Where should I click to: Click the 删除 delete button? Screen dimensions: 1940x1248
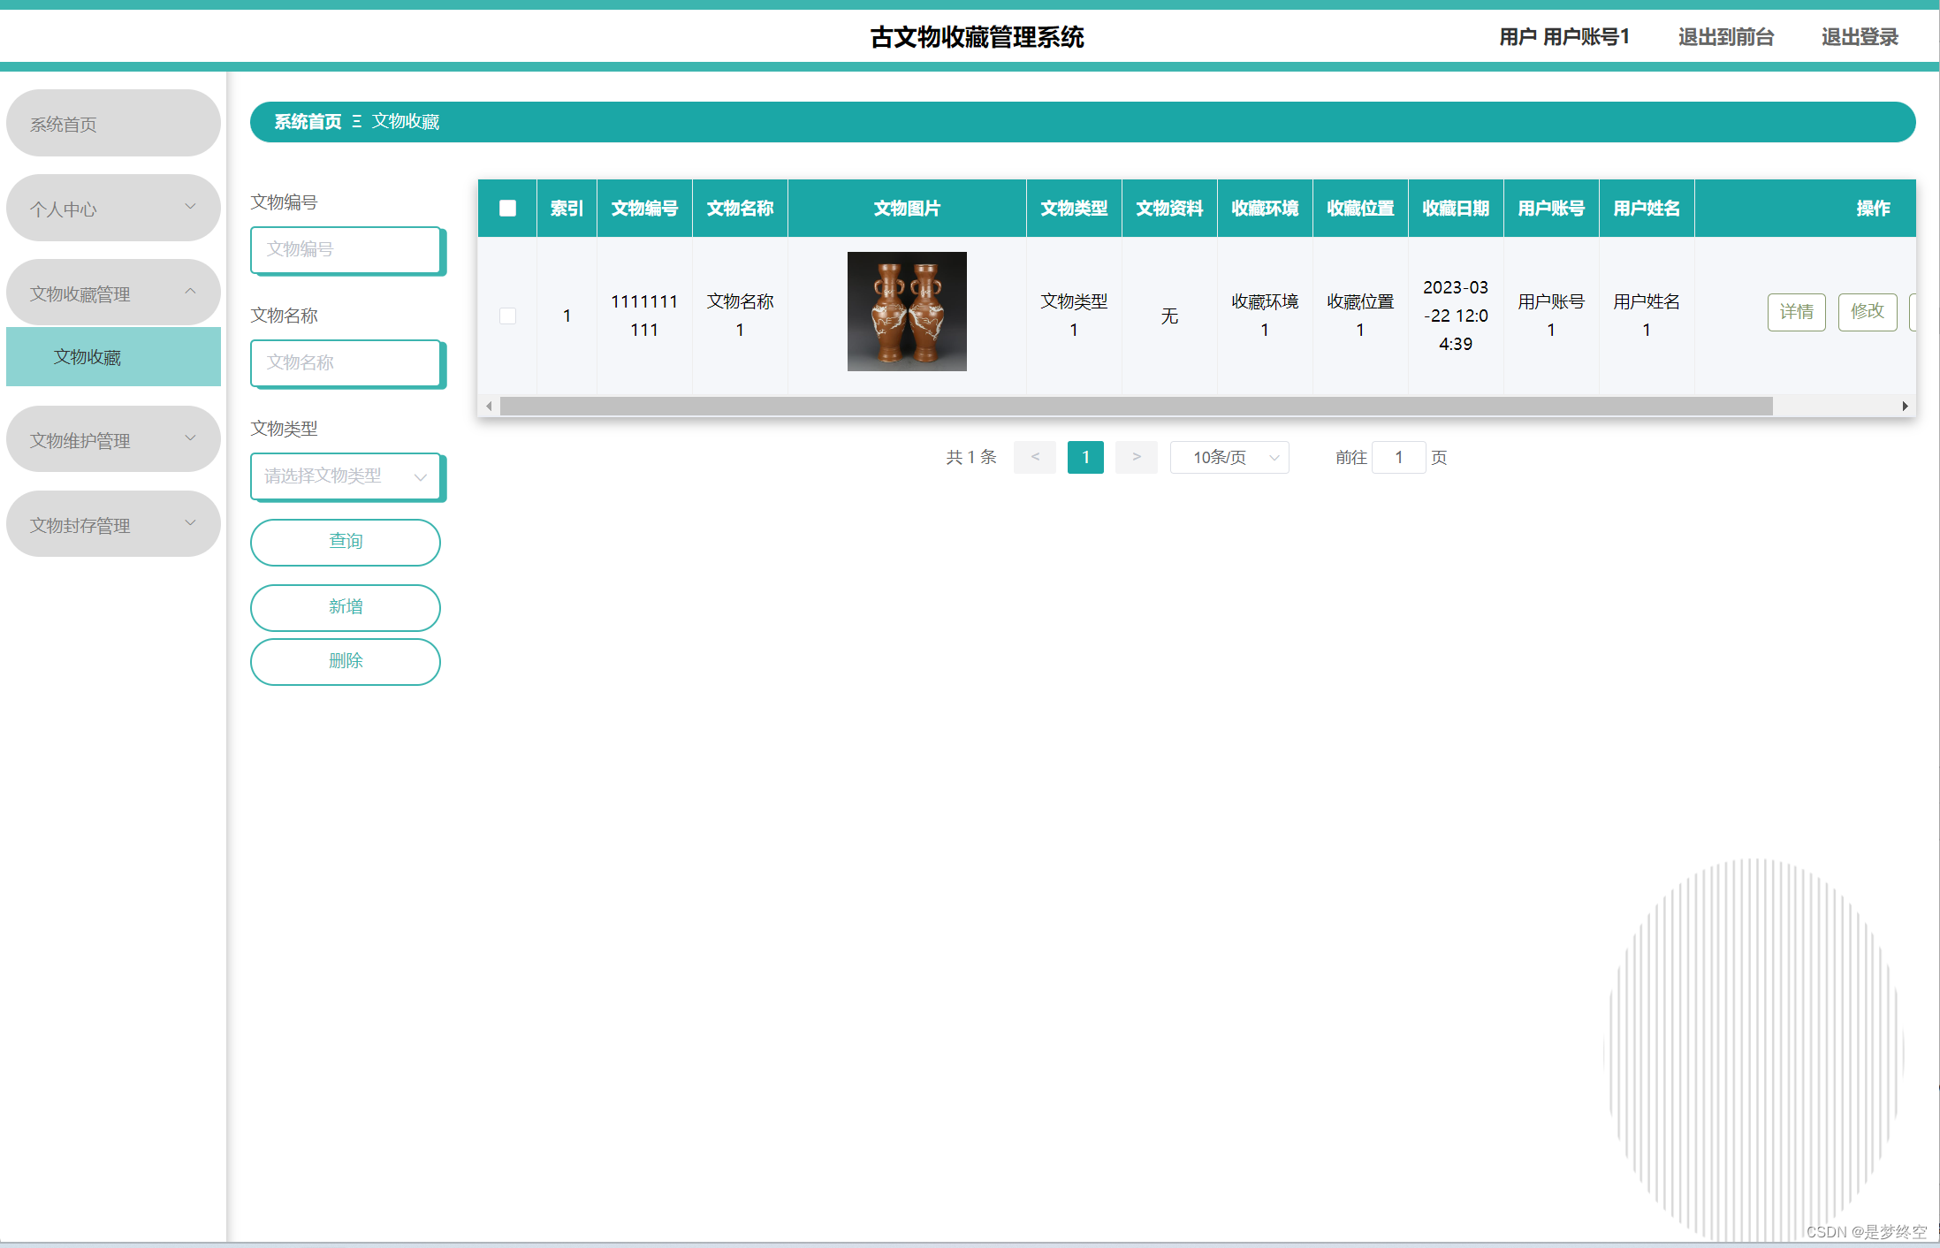point(346,661)
